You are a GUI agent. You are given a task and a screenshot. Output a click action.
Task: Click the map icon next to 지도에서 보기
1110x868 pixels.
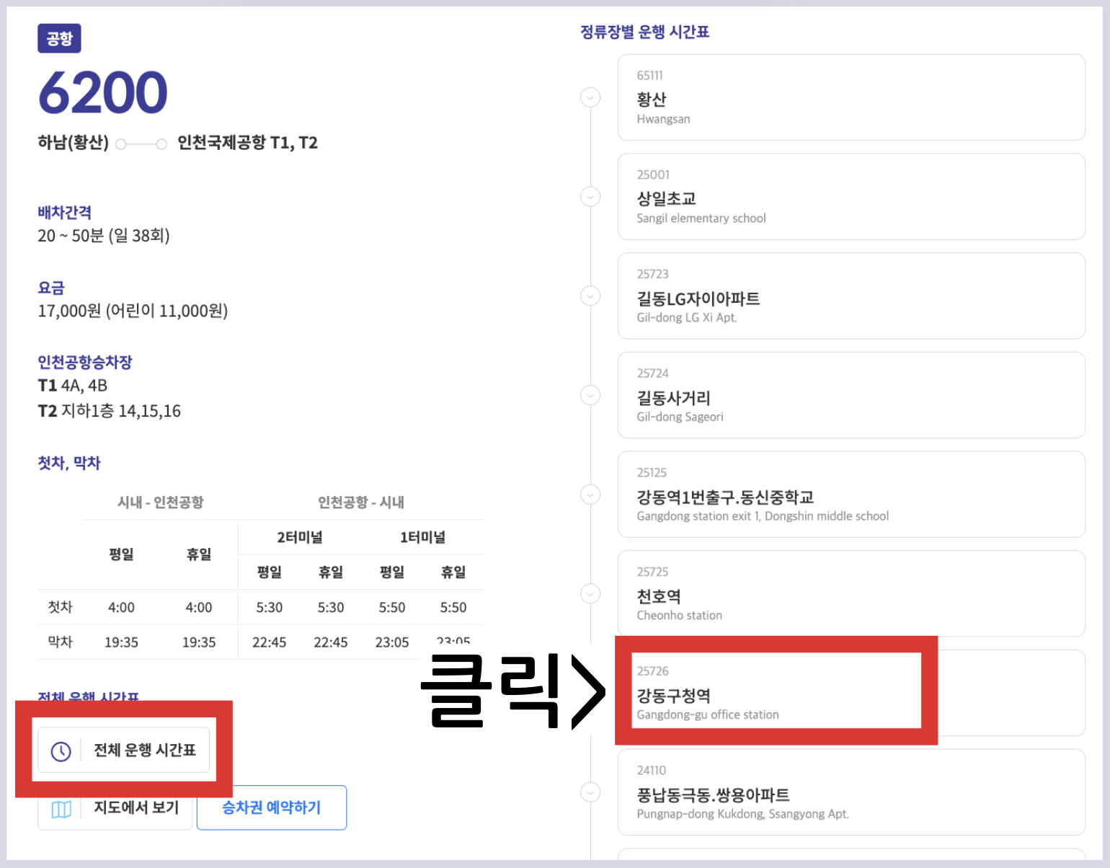61,809
